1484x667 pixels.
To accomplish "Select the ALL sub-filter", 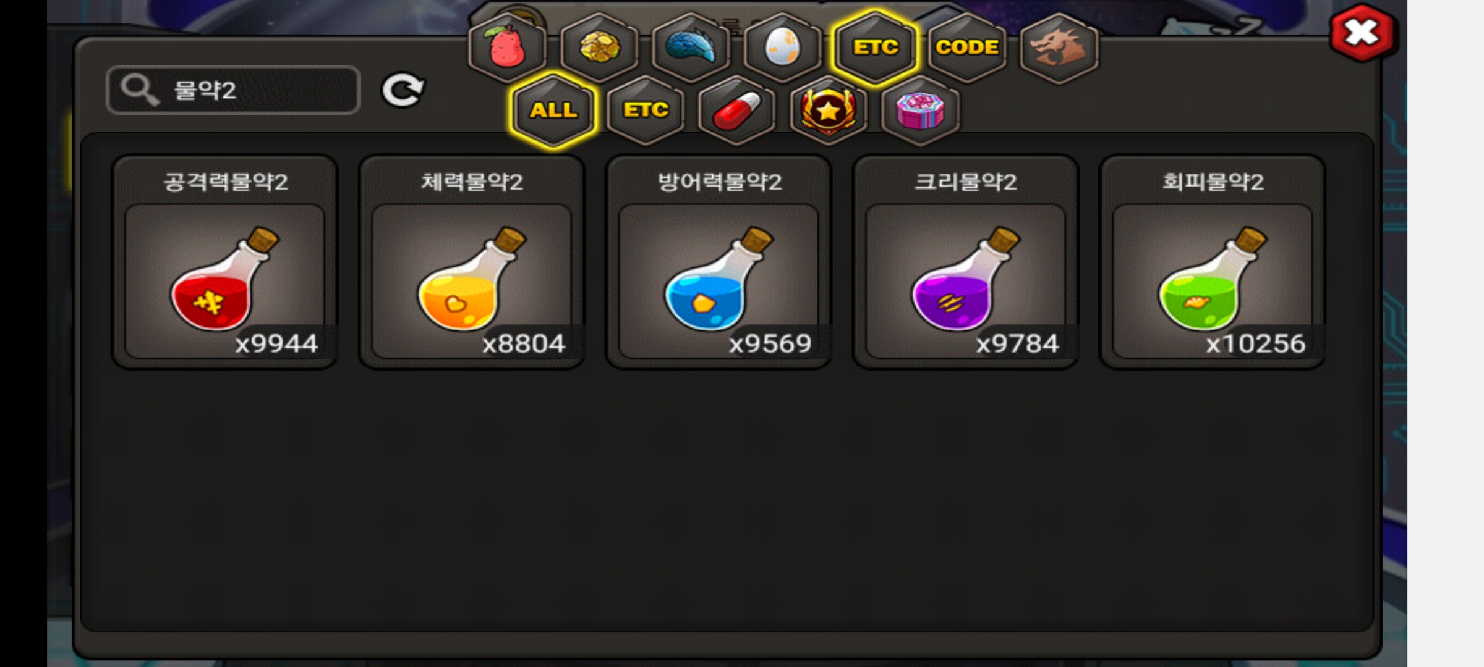I will pos(553,110).
